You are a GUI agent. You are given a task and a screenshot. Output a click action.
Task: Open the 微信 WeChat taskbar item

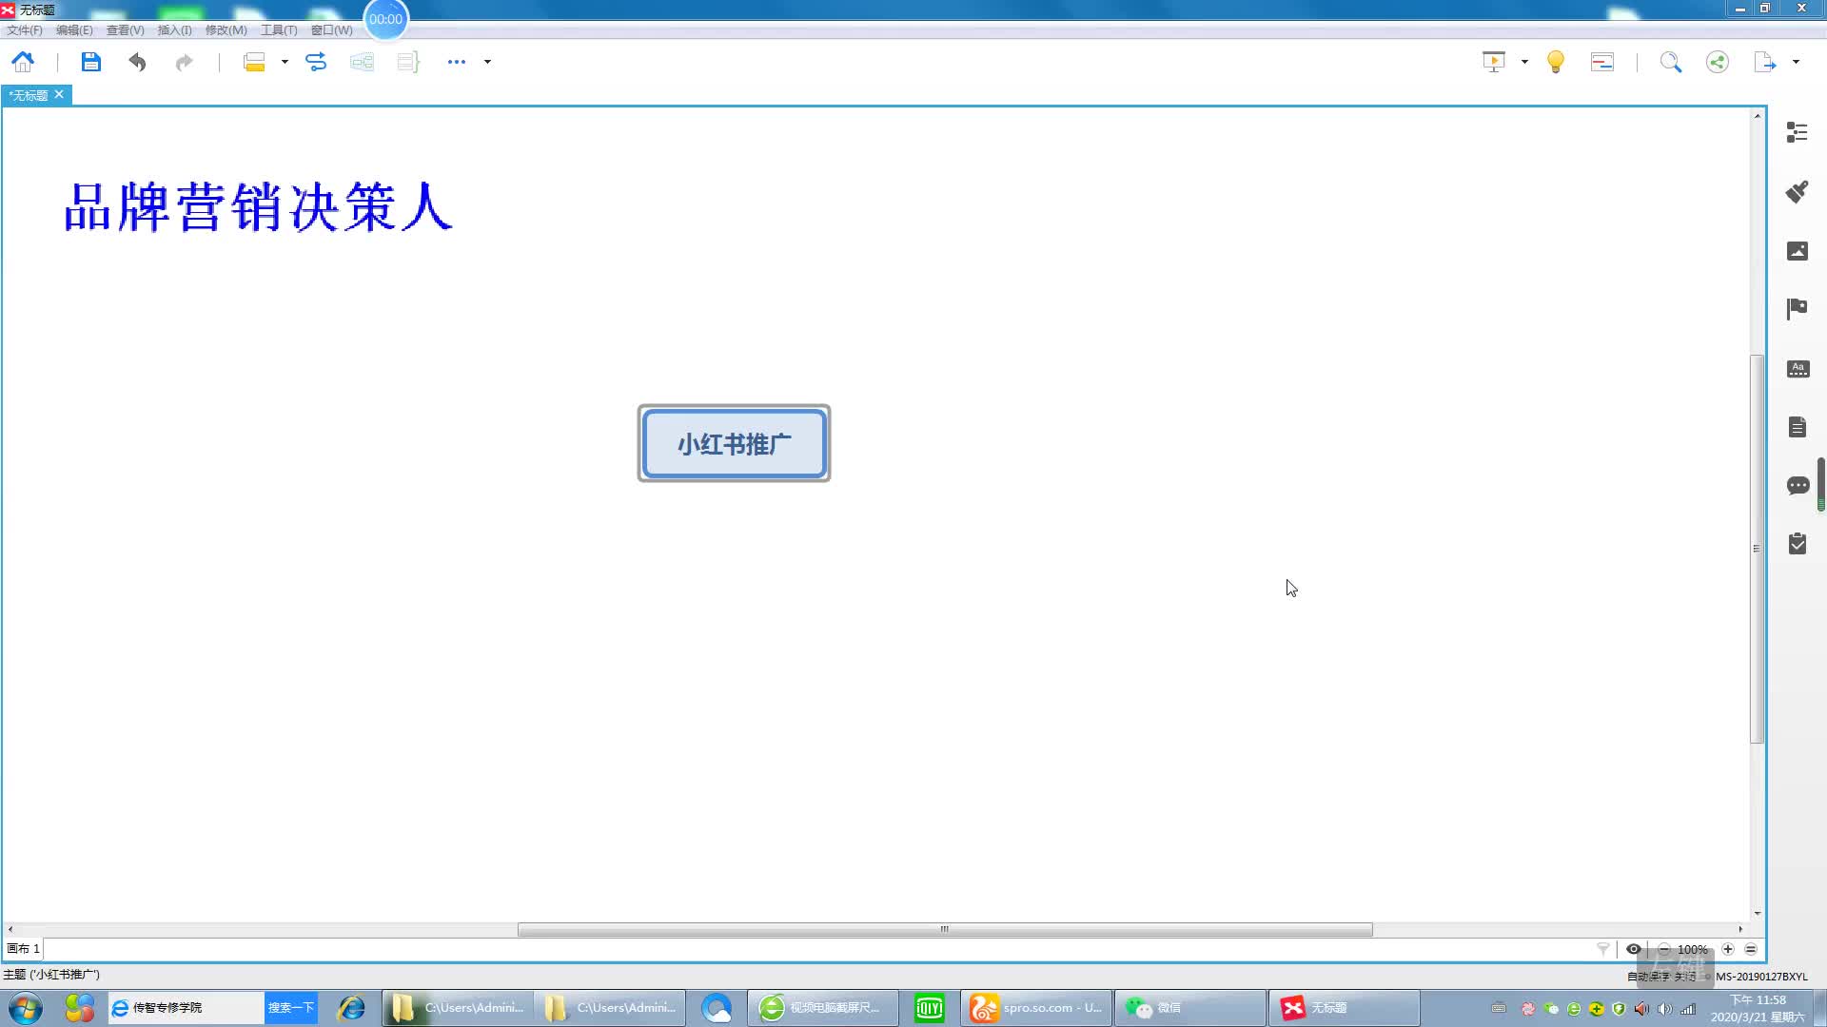(1190, 1008)
